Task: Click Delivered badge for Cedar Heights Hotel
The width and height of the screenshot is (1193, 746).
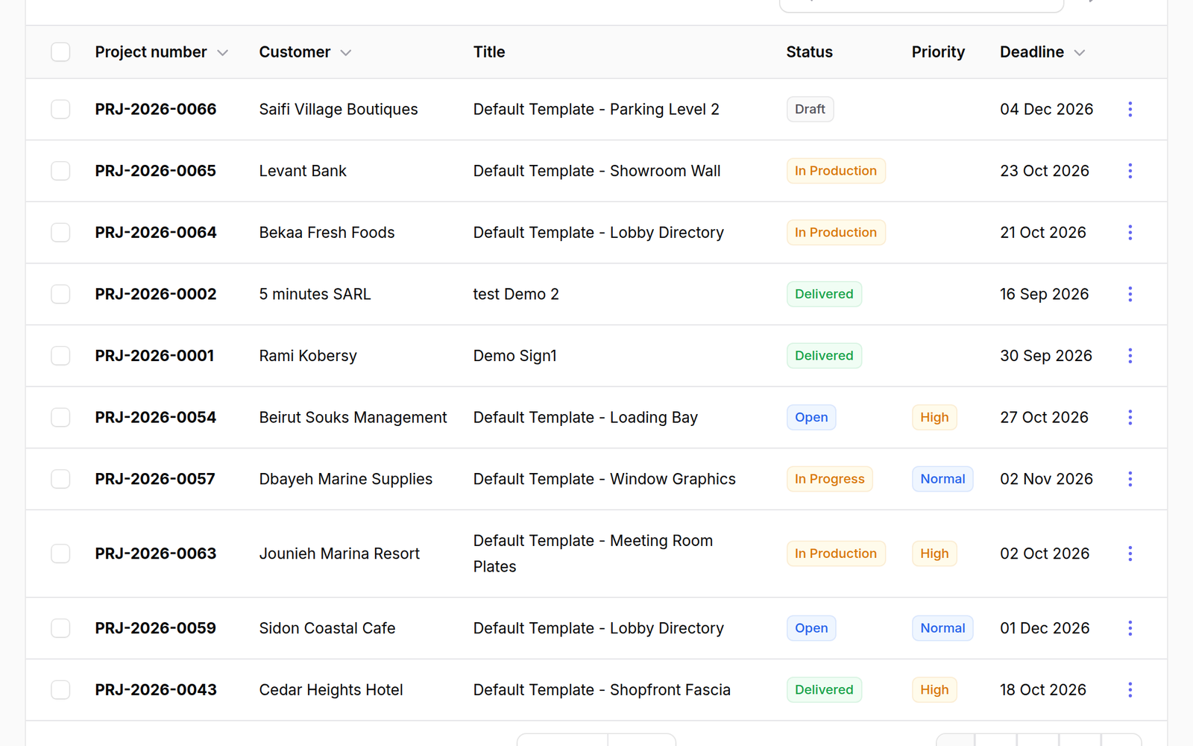Action: click(824, 690)
